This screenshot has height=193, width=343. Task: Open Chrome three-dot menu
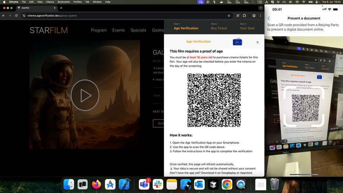(x=260, y=16)
